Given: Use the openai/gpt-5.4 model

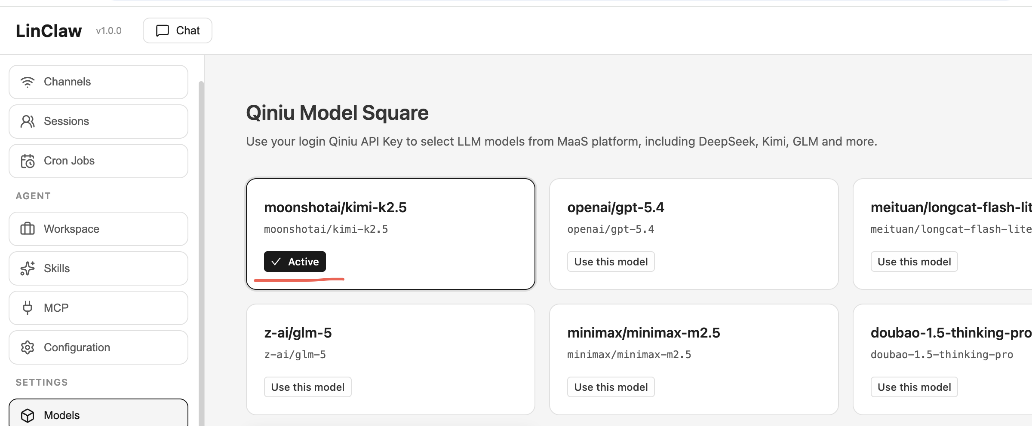Looking at the screenshot, I should tap(611, 262).
